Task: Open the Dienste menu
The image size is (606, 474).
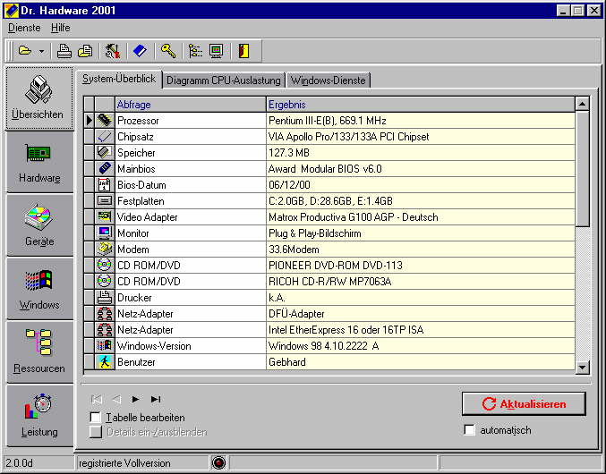Action: (24, 28)
